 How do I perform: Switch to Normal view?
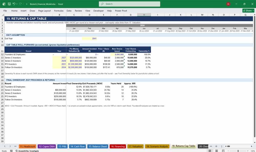[210, 151]
